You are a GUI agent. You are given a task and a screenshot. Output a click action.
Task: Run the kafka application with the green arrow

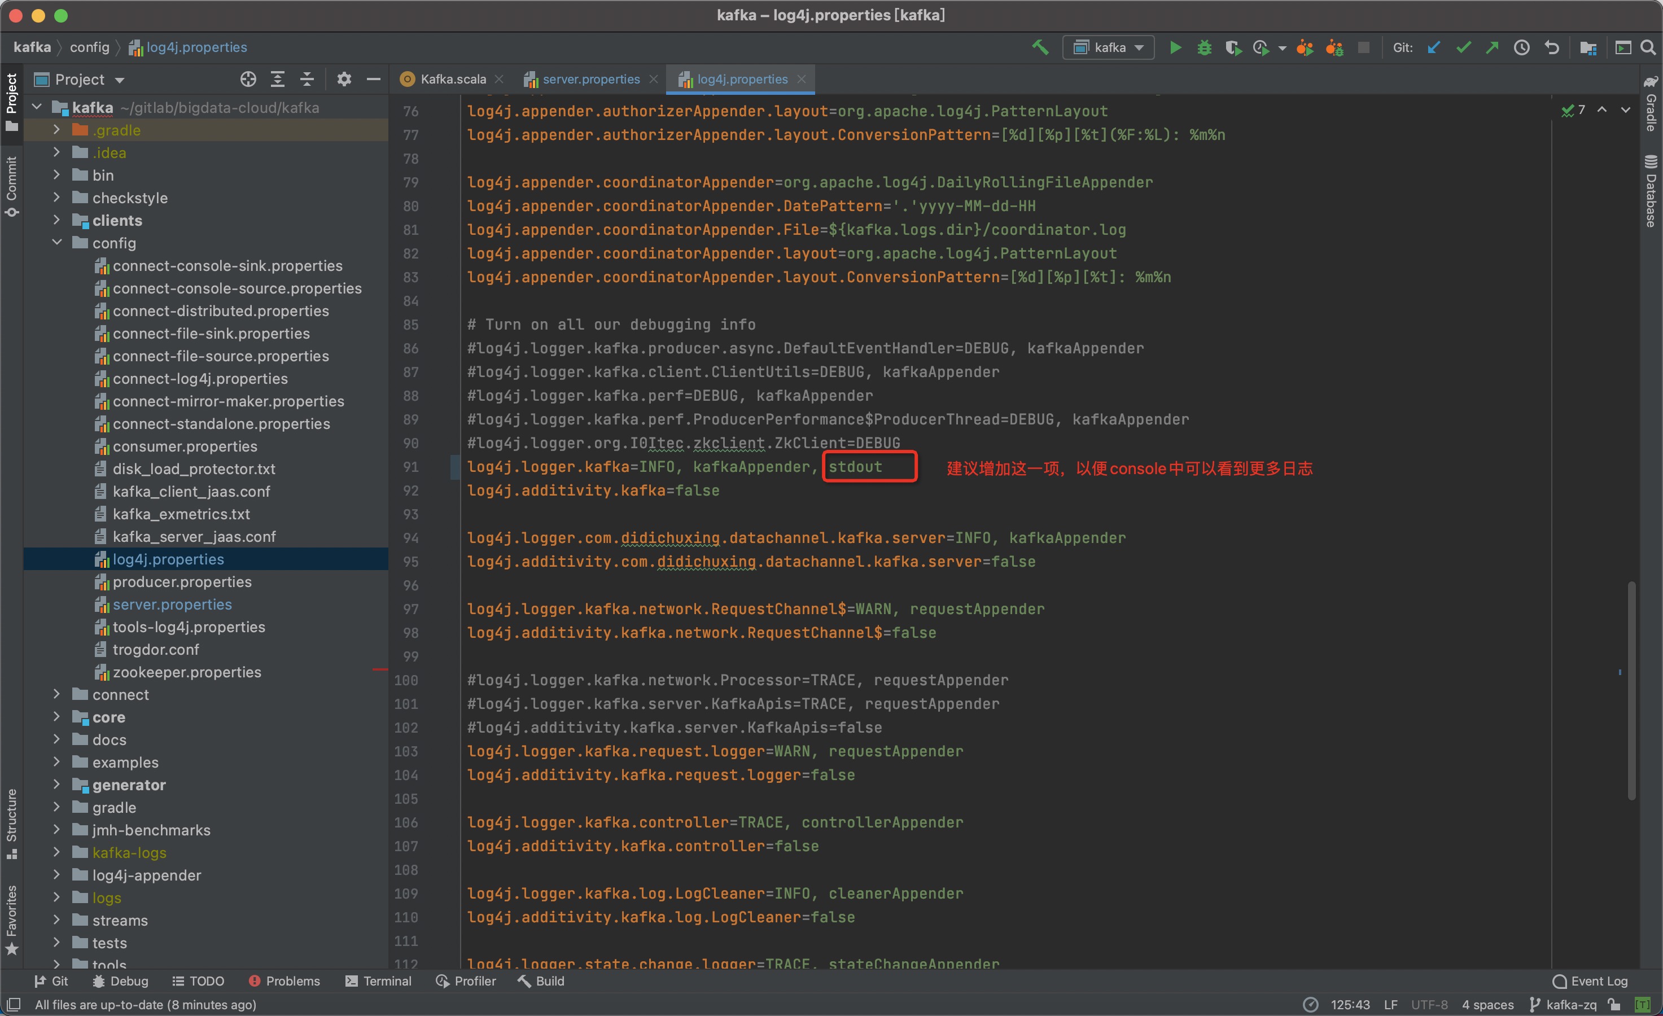1175,47
